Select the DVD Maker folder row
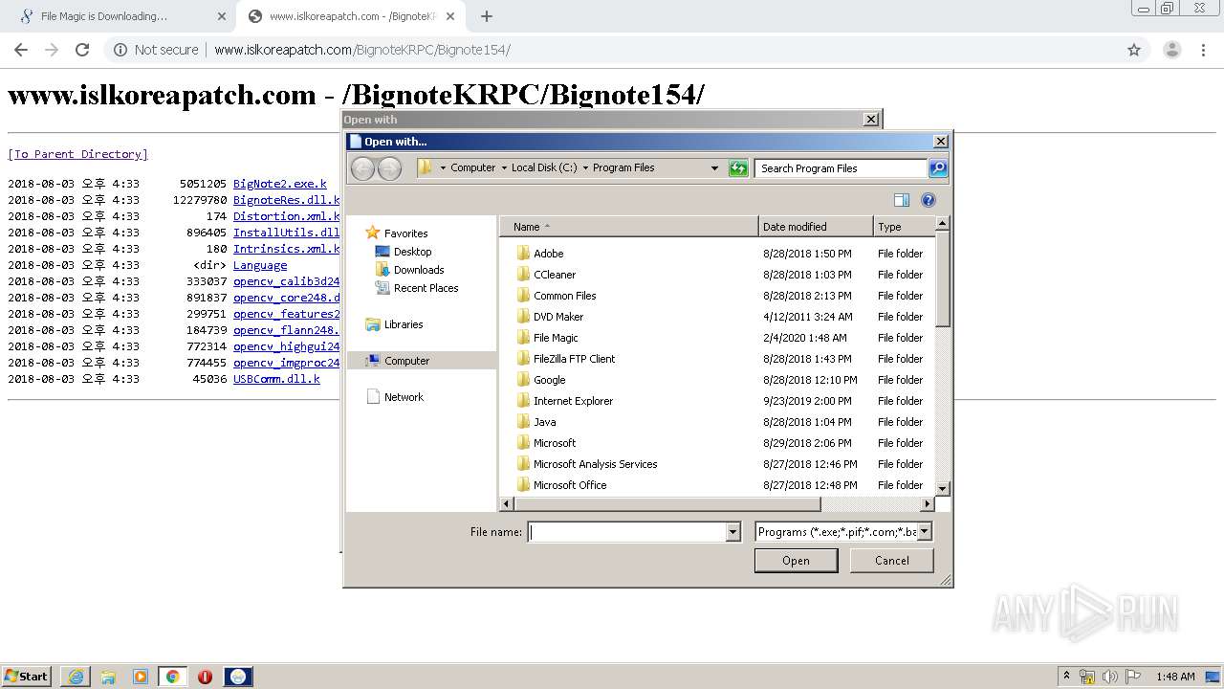The height and width of the screenshot is (689, 1224). (717, 317)
